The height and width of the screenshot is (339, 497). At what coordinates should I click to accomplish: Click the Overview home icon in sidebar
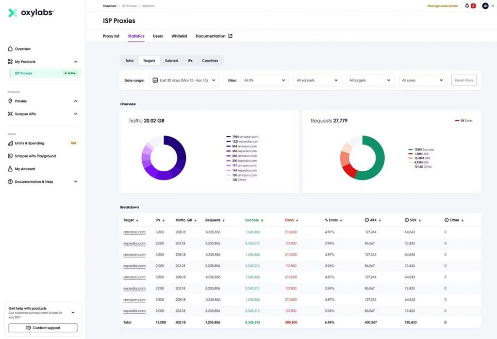pos(10,49)
